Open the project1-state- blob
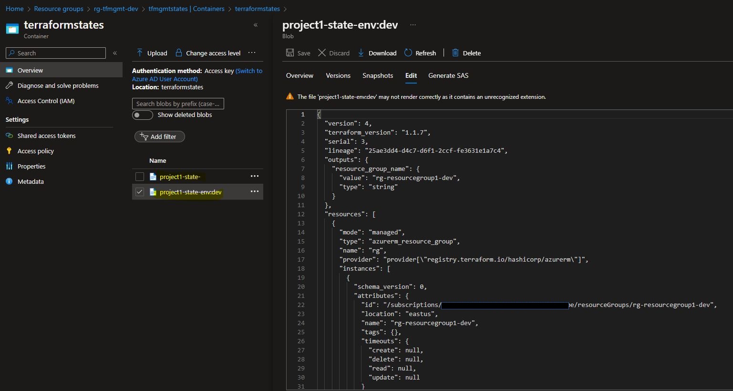Image resolution: width=733 pixels, height=391 pixels. pos(180,177)
